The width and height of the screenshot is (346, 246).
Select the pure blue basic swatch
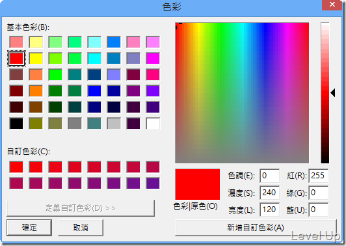click(x=94, y=91)
